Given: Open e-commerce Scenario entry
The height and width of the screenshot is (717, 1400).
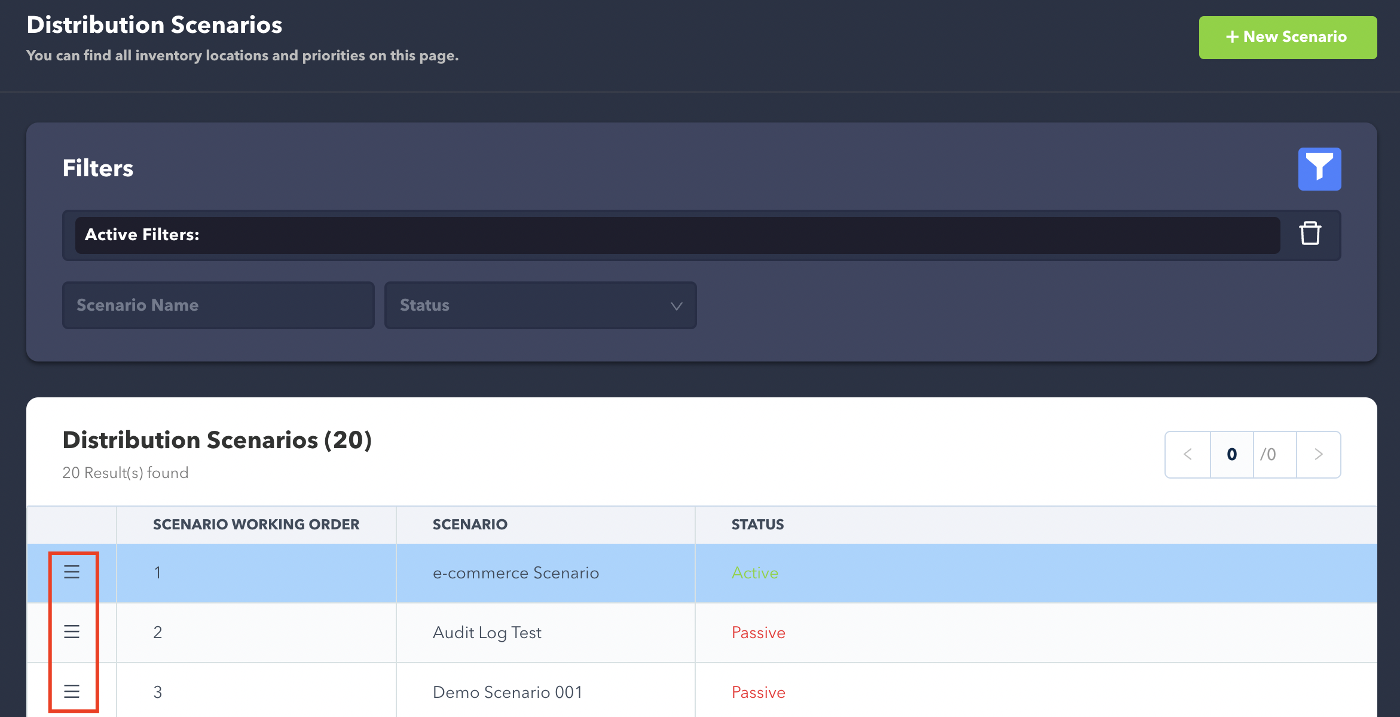Looking at the screenshot, I should [515, 573].
